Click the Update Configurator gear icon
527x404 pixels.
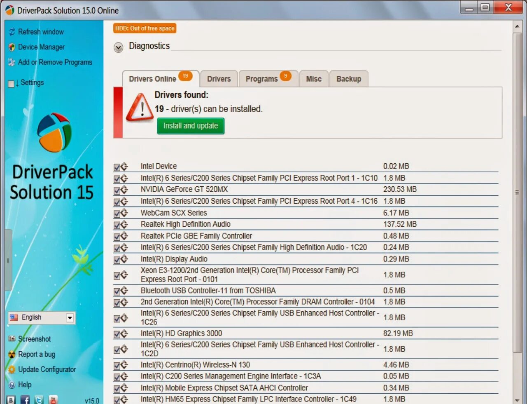[12, 369]
